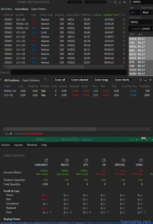Click the MICEX clock icon

pyautogui.click(x=67, y=160)
